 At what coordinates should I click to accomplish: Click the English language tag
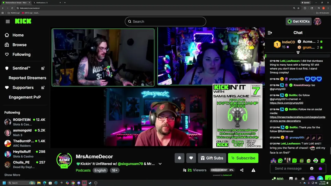point(100,170)
